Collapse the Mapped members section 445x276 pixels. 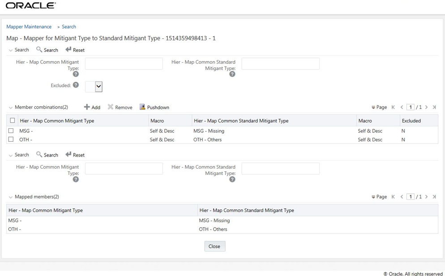tap(10, 197)
